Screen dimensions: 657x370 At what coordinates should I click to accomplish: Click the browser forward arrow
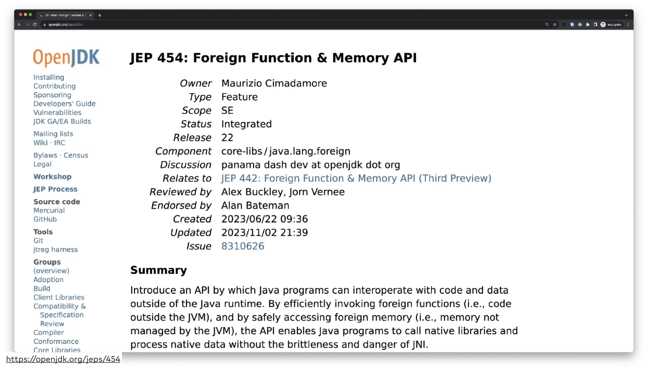pyautogui.click(x=27, y=25)
